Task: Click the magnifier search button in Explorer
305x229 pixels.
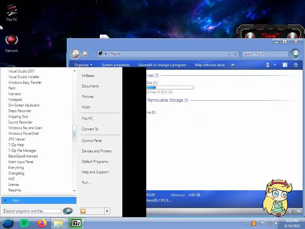Action: point(295,54)
